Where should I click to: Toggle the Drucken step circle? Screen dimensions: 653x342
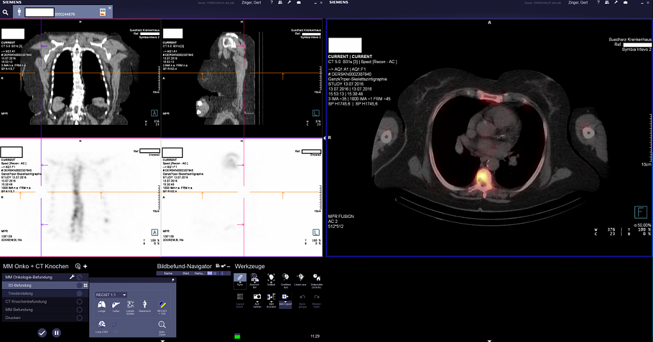point(80,317)
